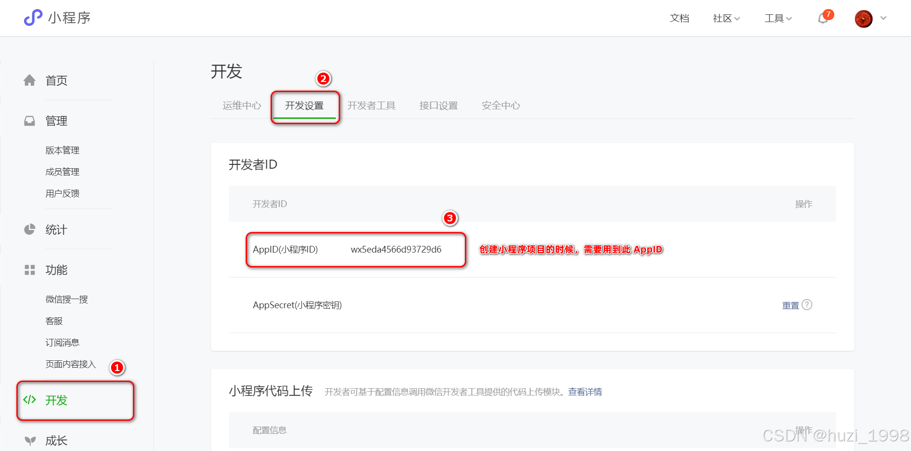Open 页面内容接入 in sidebar
The image size is (911, 451).
[x=71, y=364]
